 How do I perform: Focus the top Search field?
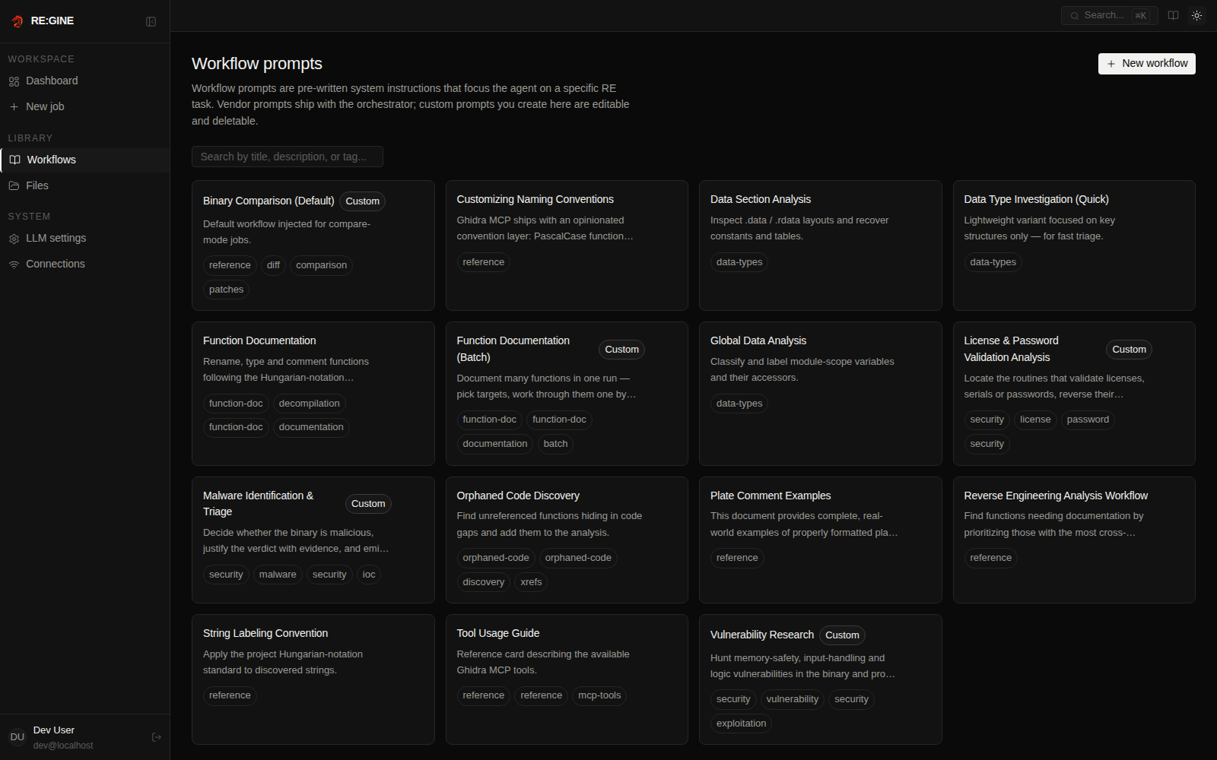[1109, 15]
